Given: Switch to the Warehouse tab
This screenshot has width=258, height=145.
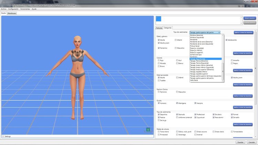Looking at the screenshot, I should coord(12,13).
